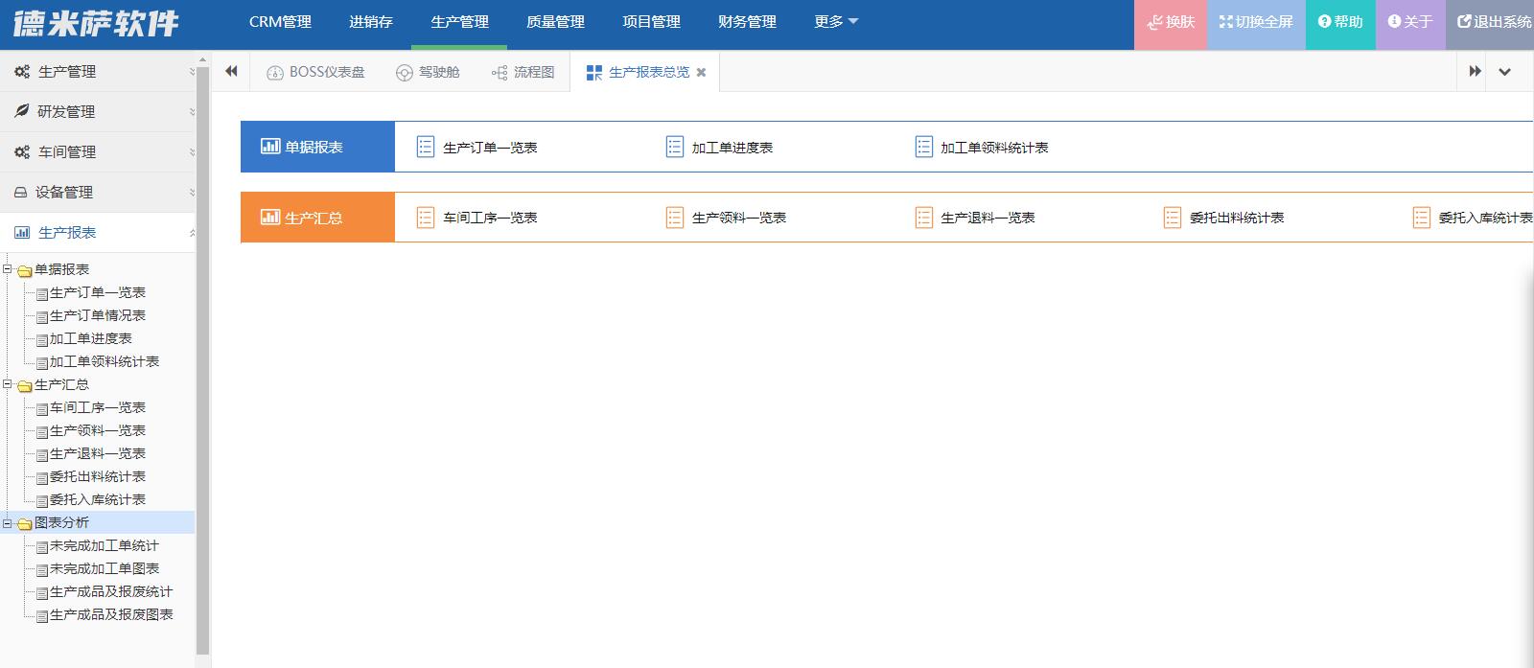The height and width of the screenshot is (668, 1534).
Task: Collapse the 单据报表 tree folder
Action: (x=8, y=269)
